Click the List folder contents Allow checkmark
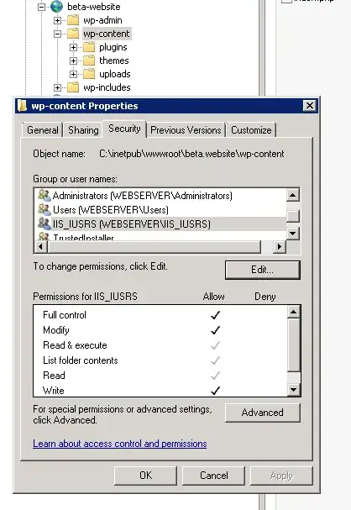The image size is (351, 510). [x=215, y=360]
